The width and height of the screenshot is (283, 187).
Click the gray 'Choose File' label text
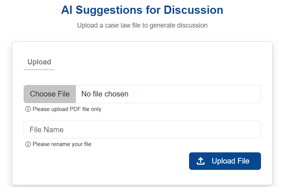pos(50,94)
